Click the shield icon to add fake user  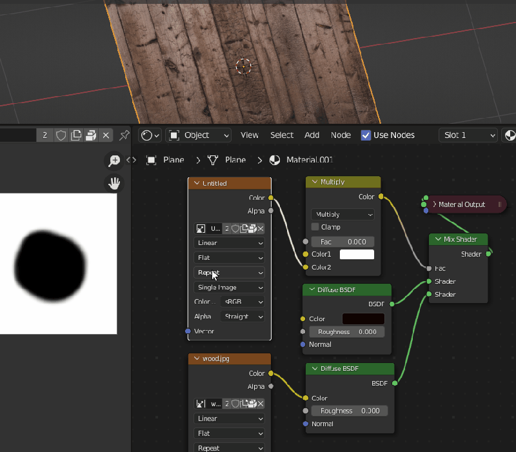(x=61, y=135)
